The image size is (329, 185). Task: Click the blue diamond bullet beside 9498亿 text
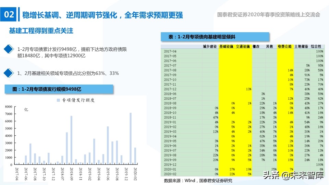coord(9,49)
